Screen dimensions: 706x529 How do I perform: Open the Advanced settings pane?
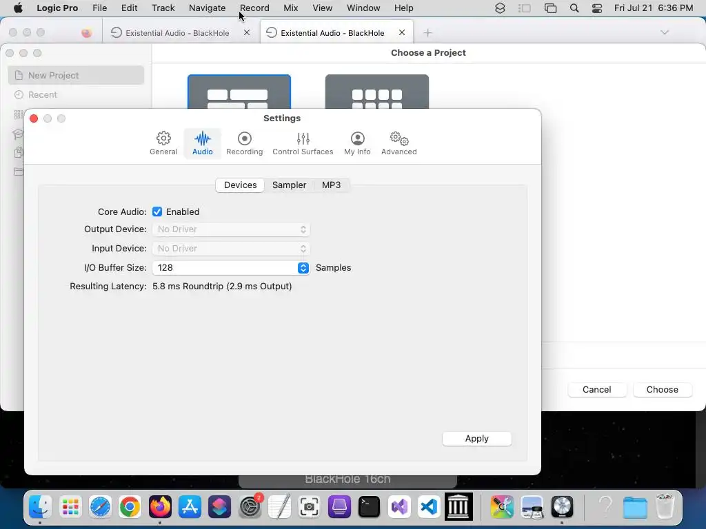point(399,143)
